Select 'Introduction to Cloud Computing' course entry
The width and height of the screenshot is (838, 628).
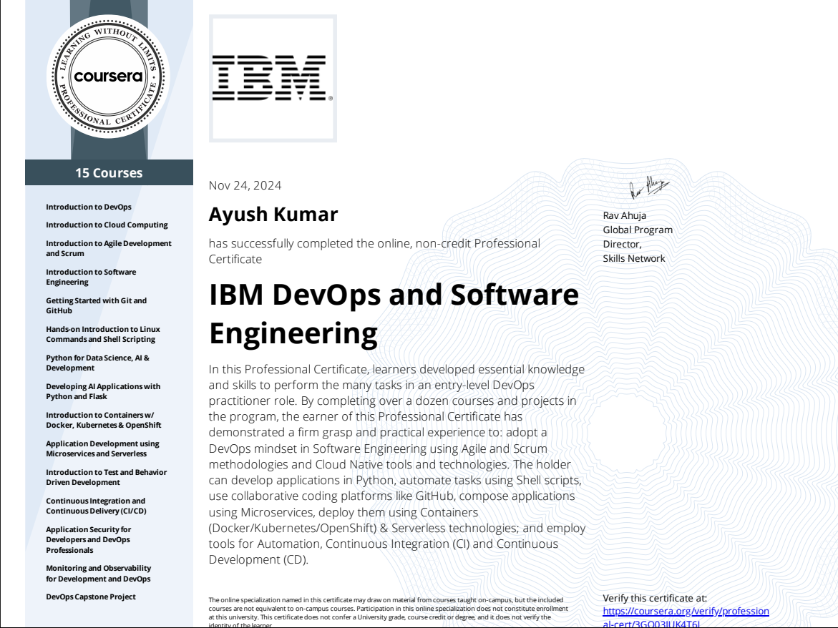[107, 225]
